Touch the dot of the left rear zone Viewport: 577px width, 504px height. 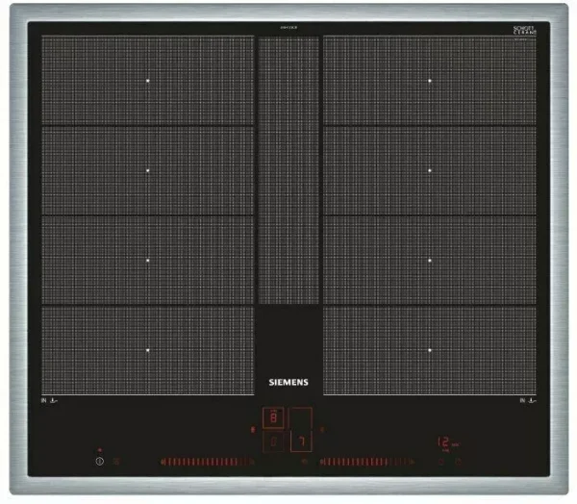(148, 81)
